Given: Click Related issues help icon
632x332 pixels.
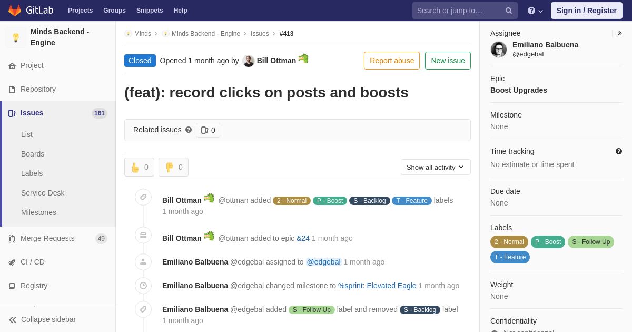Looking at the screenshot, I should [189, 130].
